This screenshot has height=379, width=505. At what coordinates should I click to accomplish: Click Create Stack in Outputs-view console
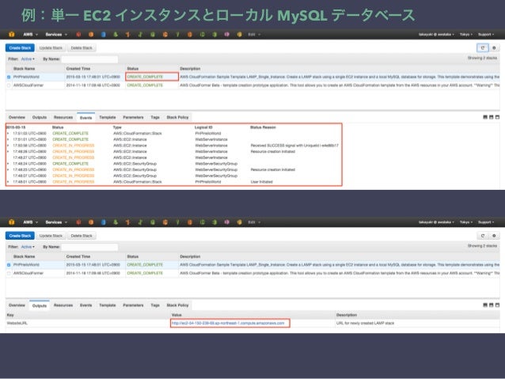coord(20,236)
